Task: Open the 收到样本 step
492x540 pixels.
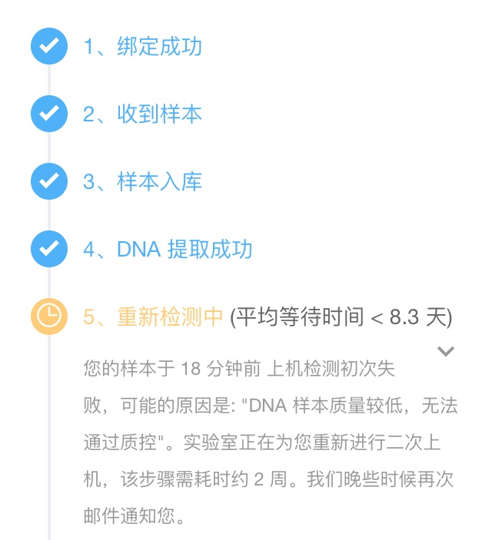Action: click(x=142, y=114)
